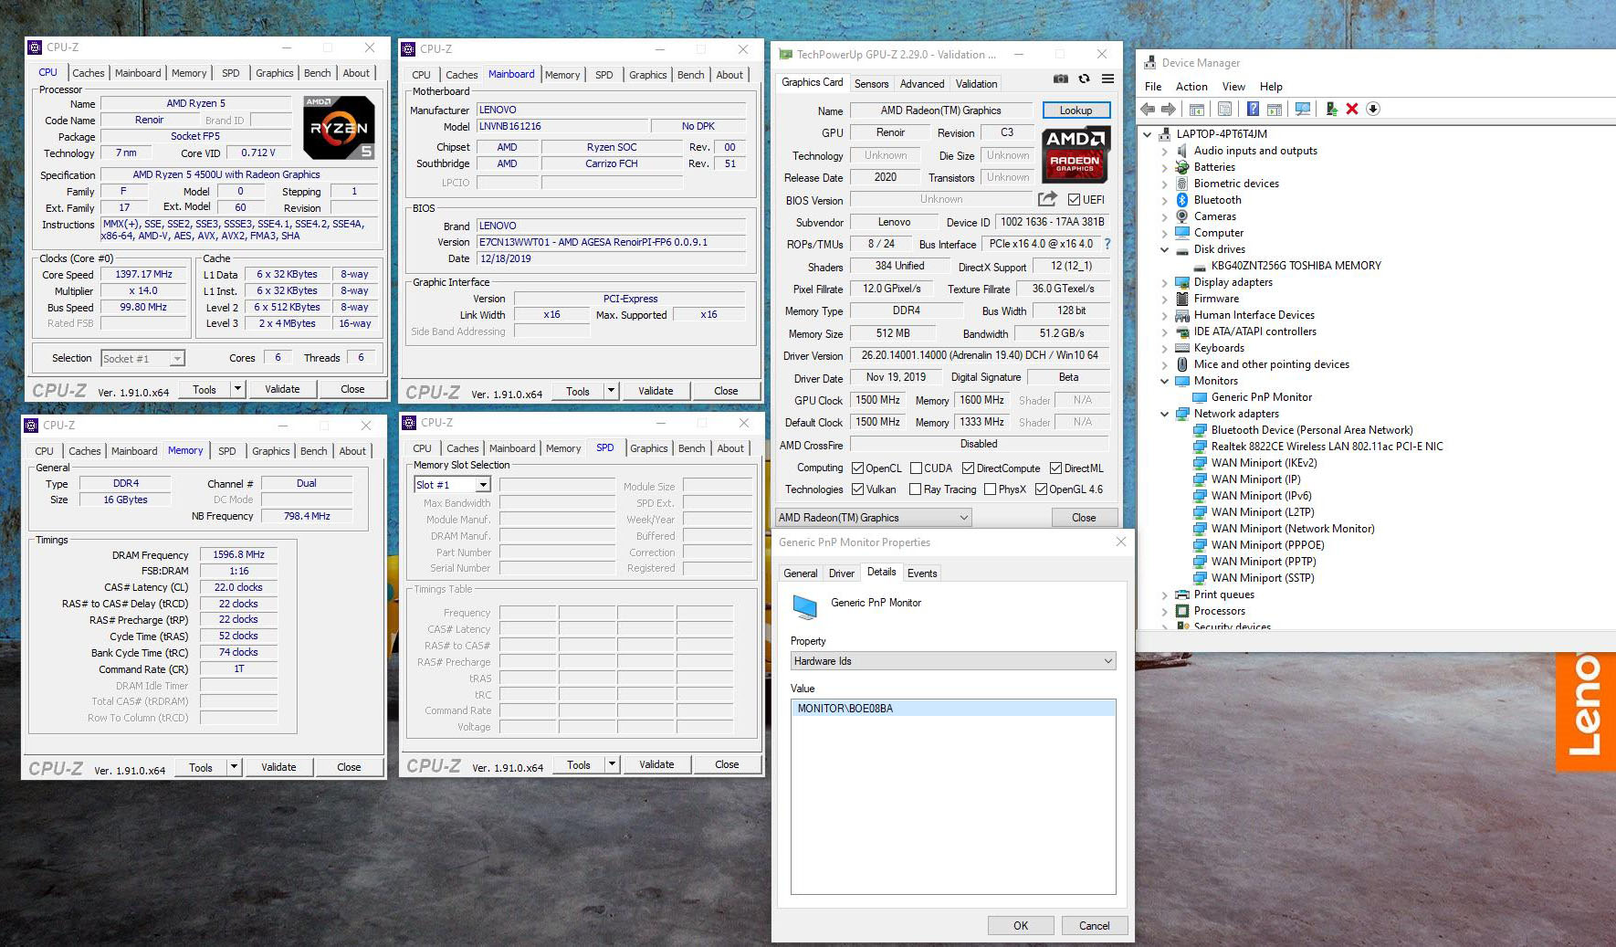Switch to Driver tab in Monitor Properties
The image size is (1616, 947).
[842, 573]
